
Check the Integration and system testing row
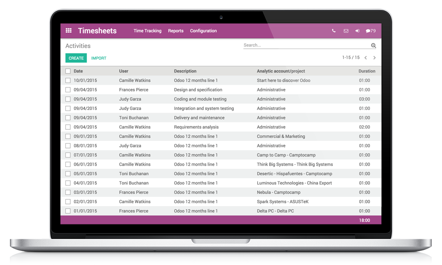click(x=68, y=108)
